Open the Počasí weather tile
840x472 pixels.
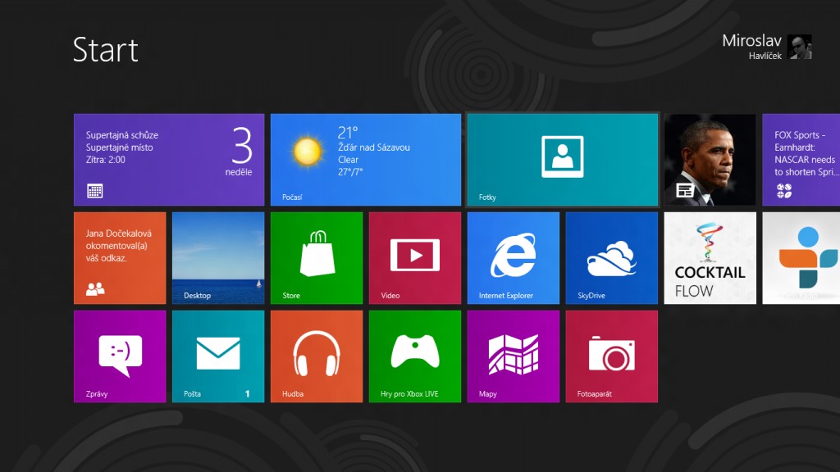(x=365, y=160)
